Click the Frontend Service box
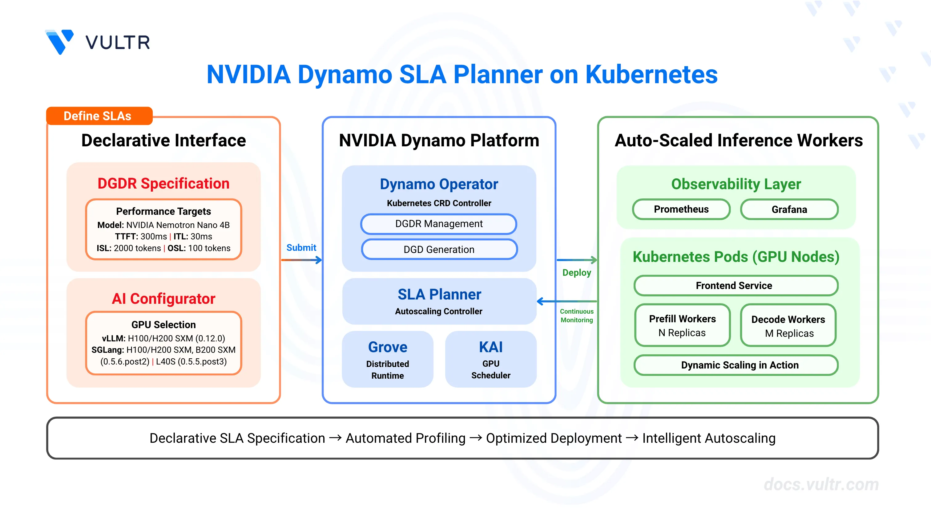The height and width of the screenshot is (517, 931). click(x=736, y=285)
